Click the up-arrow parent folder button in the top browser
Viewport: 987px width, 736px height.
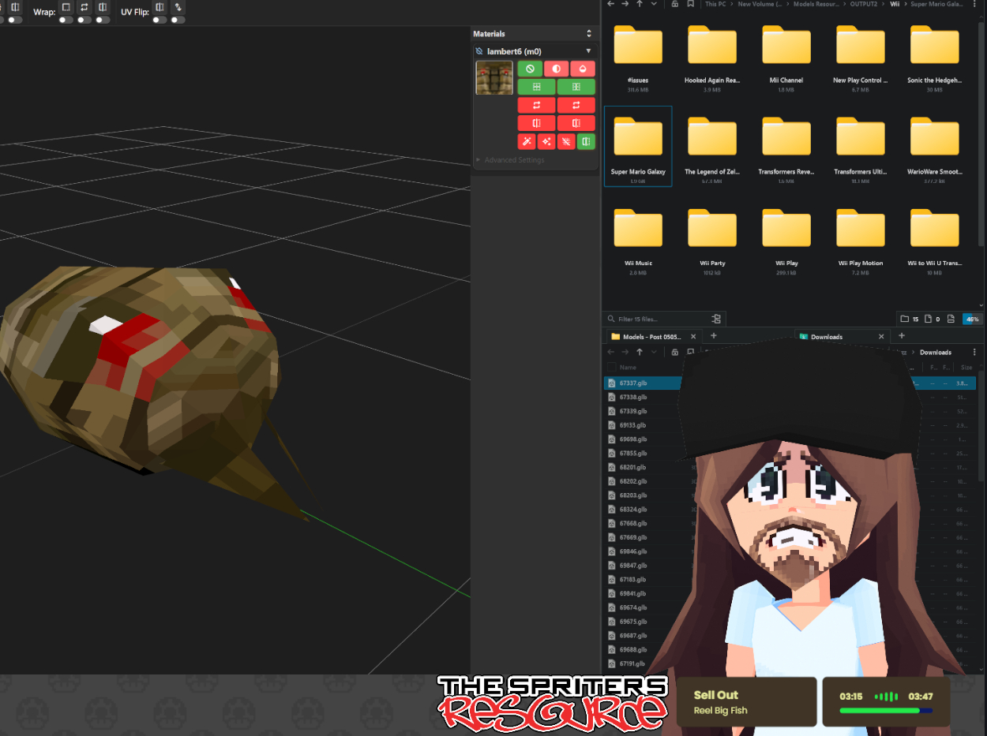pyautogui.click(x=640, y=4)
